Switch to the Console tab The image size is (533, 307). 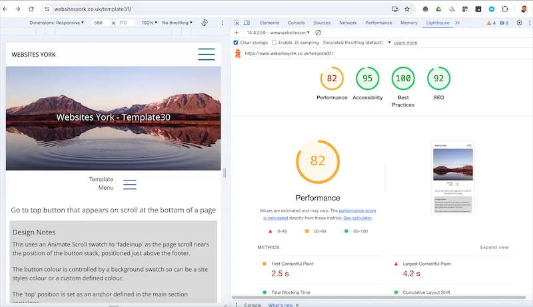pyautogui.click(x=296, y=23)
